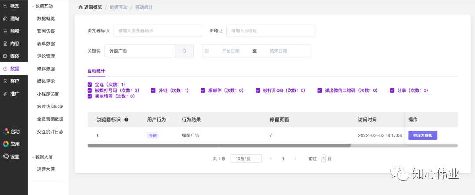Open 名片访问记录 submenu item
This screenshot has width=475, height=195.
pyautogui.click(x=50, y=106)
